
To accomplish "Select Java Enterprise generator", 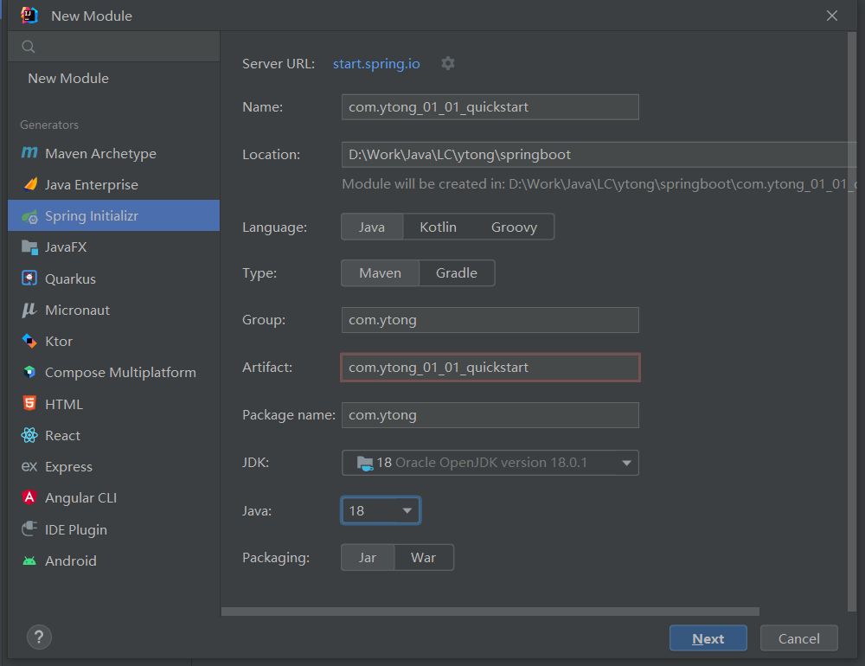I will coord(113,184).
